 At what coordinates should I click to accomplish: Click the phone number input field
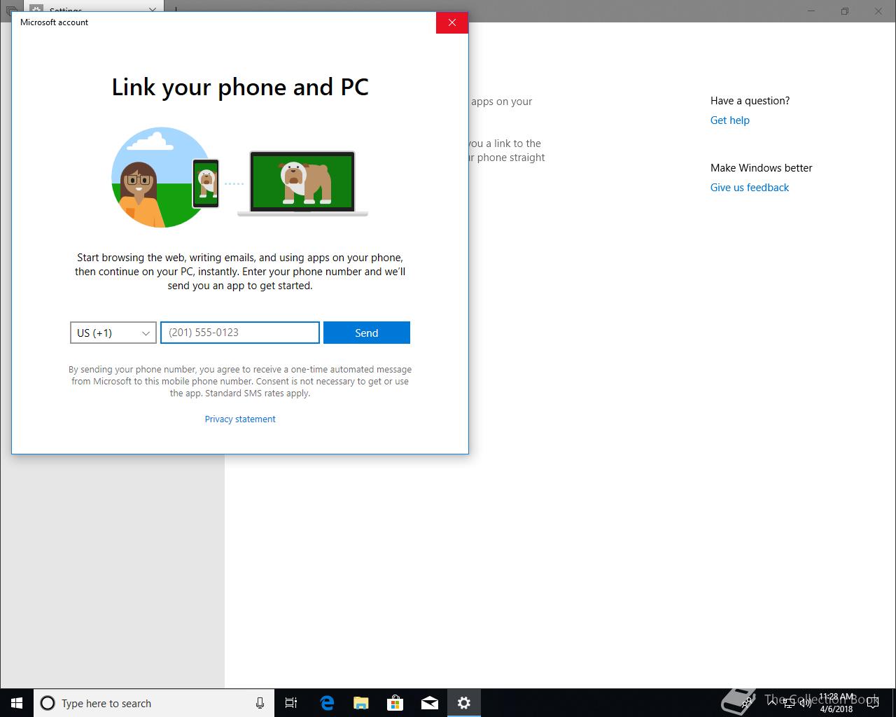pyautogui.click(x=240, y=333)
